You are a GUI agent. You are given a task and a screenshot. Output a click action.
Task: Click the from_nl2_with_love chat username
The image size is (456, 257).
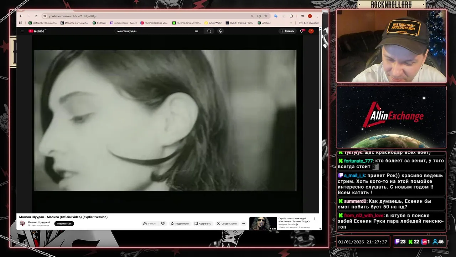tap(364, 216)
